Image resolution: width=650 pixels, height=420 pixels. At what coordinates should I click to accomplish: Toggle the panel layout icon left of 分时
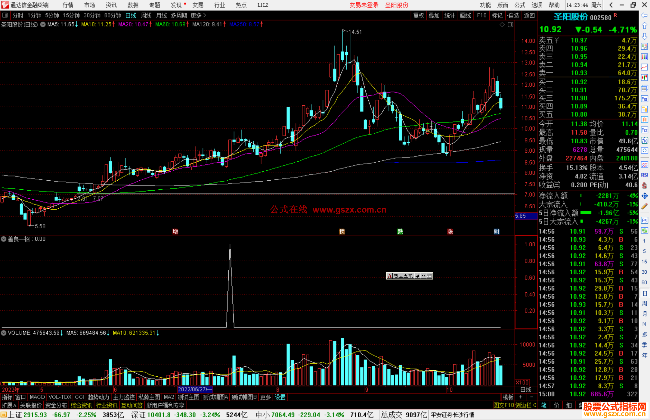5,15
